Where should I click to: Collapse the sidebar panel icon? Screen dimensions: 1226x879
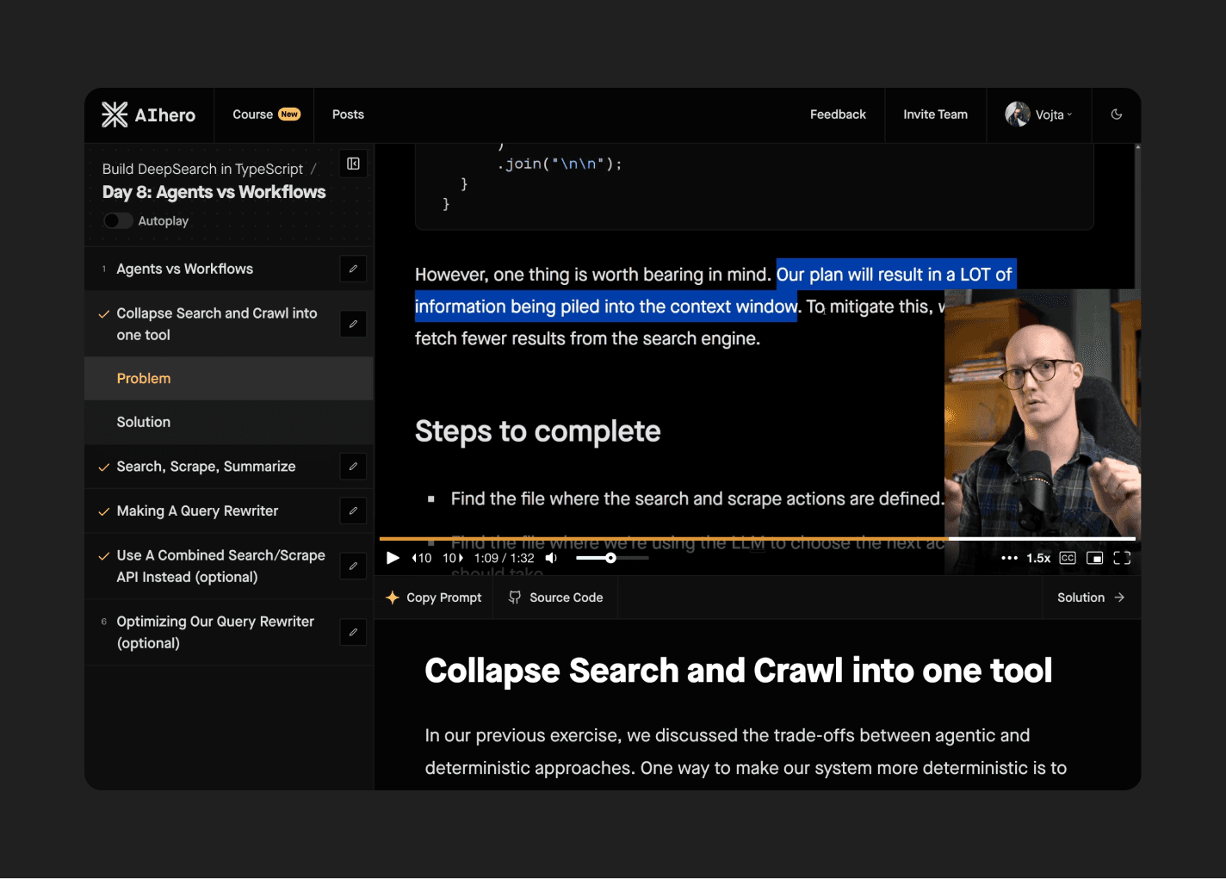[353, 164]
